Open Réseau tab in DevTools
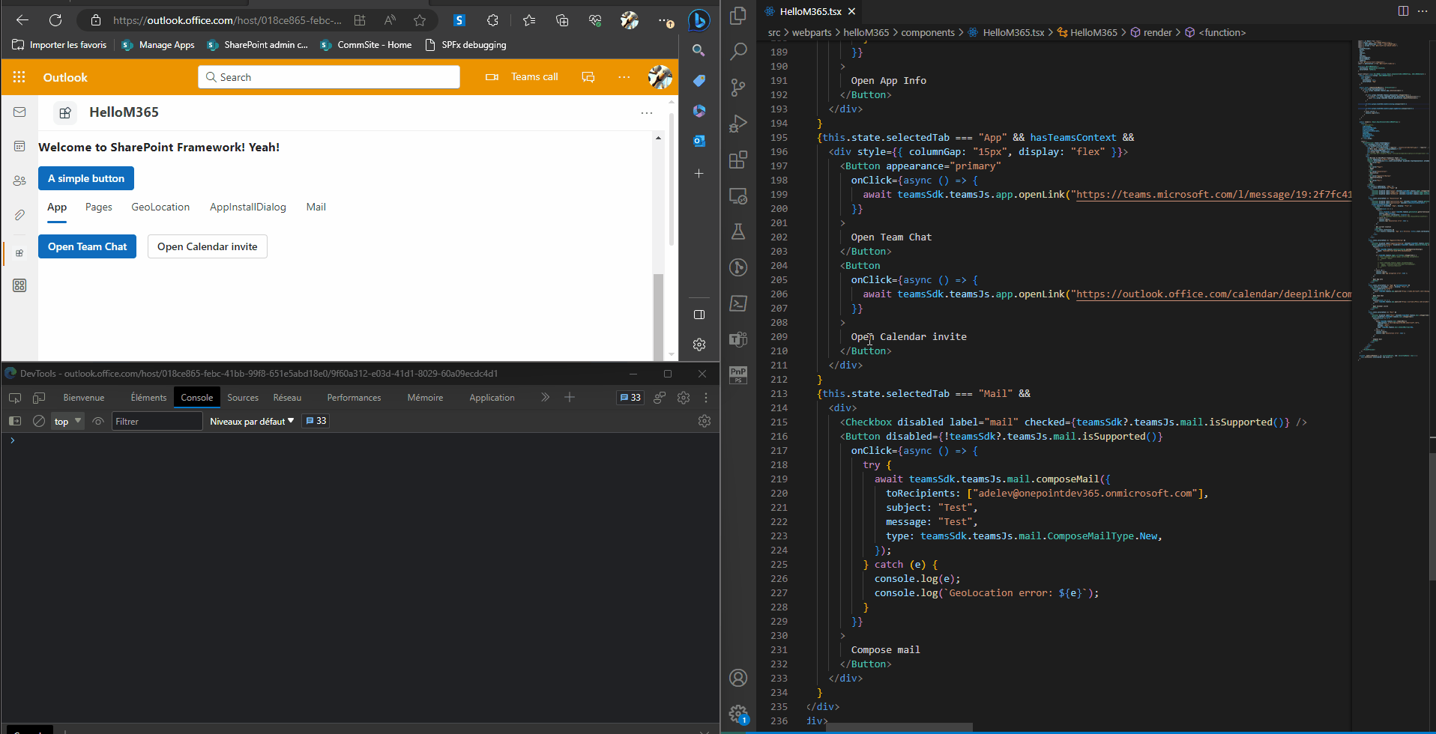This screenshot has height=734, width=1436. pyautogui.click(x=287, y=398)
